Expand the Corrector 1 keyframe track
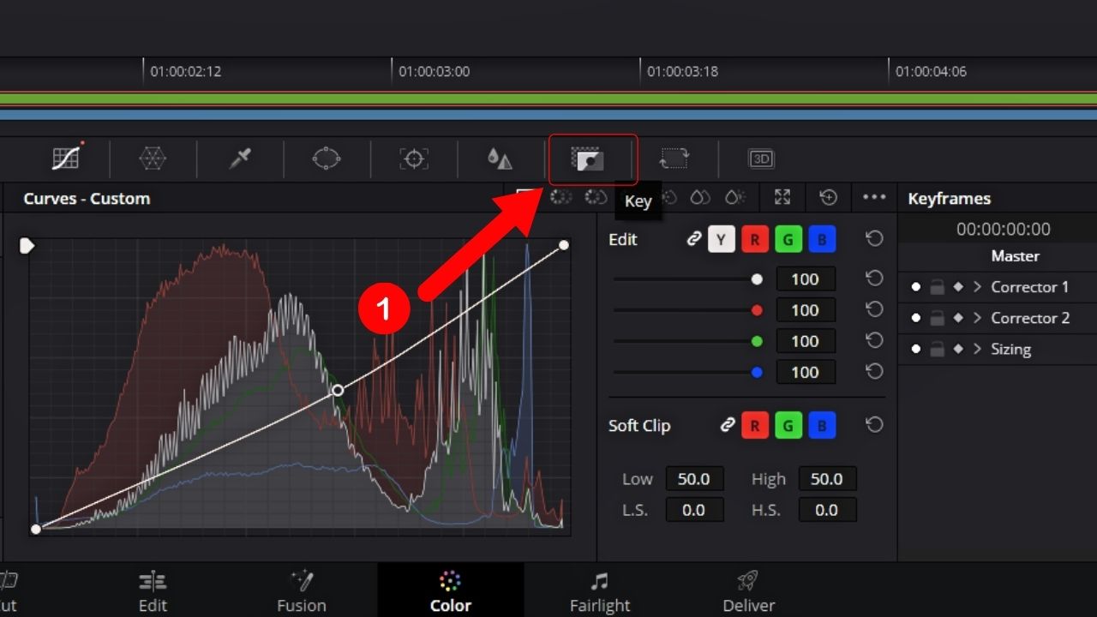 977,287
